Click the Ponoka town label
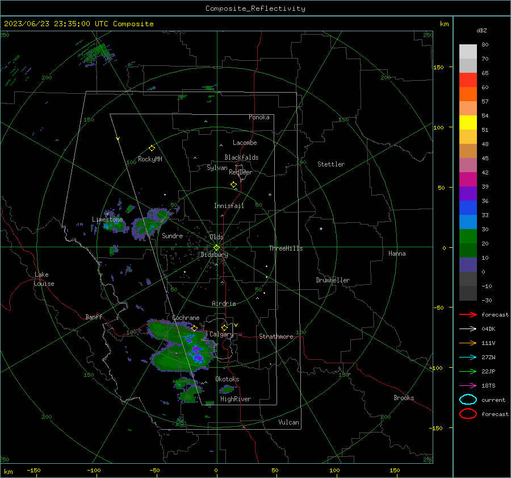 [259, 117]
